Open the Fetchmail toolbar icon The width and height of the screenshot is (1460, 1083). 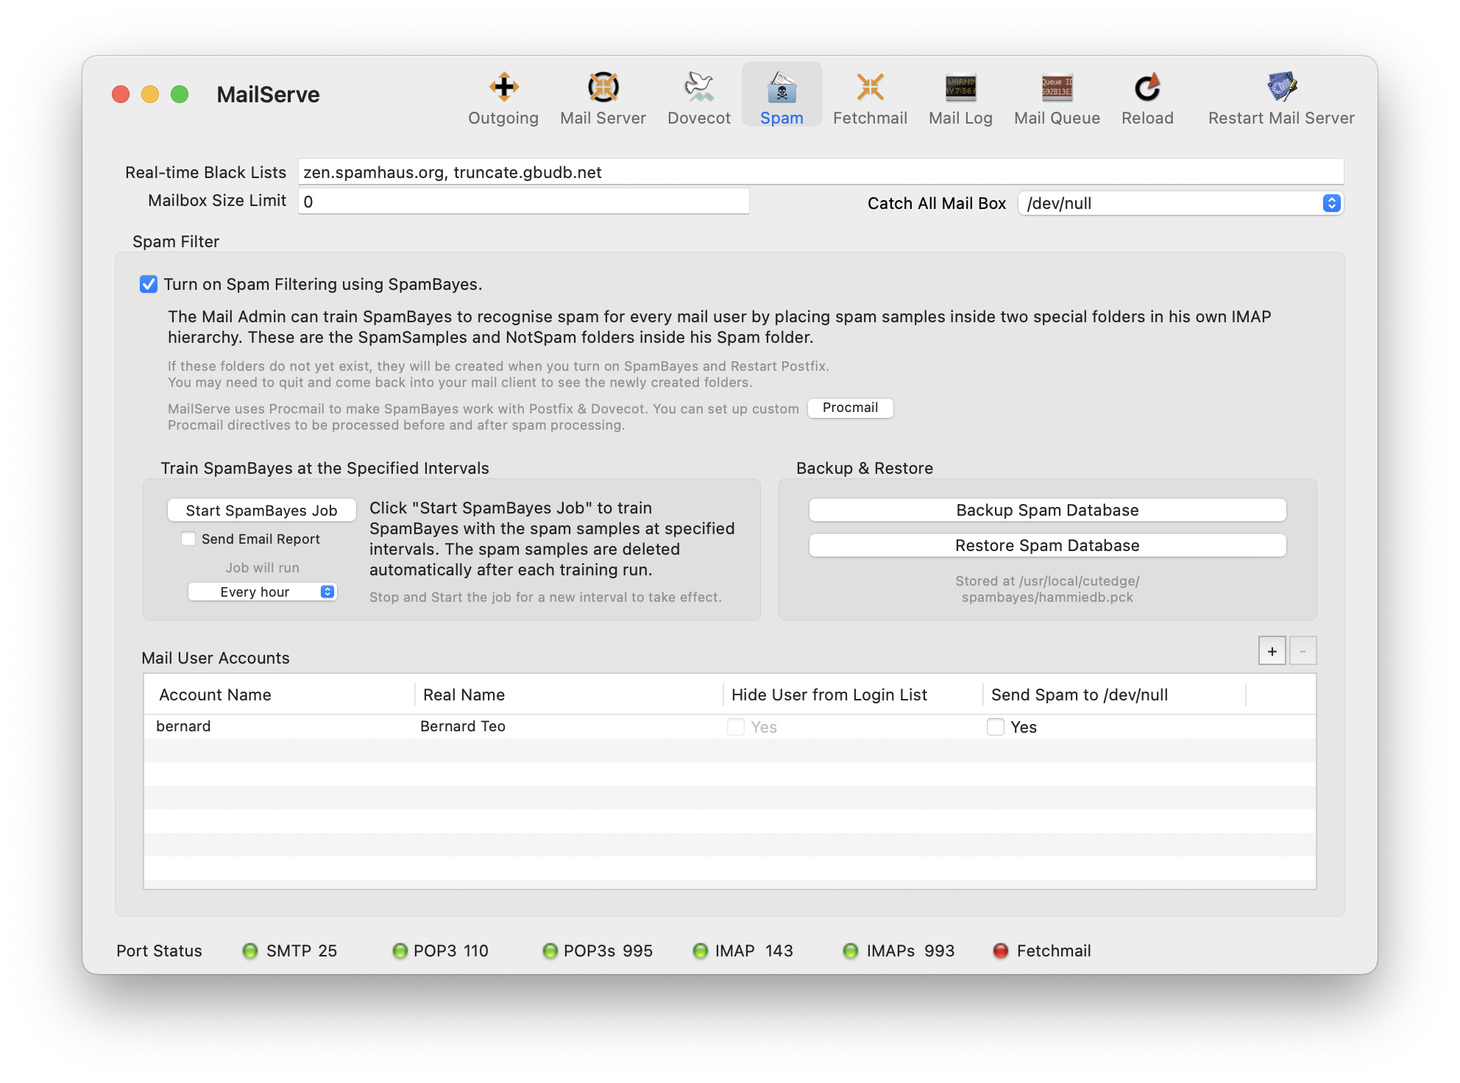(870, 88)
